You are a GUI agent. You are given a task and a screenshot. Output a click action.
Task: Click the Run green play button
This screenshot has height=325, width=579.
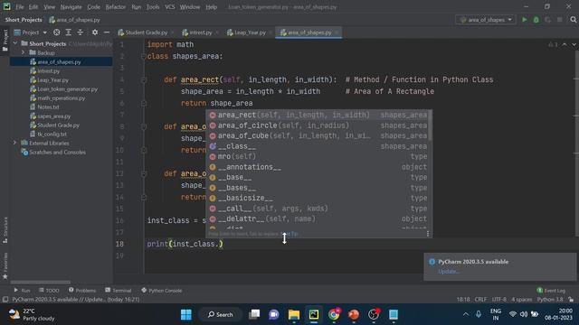[525, 20]
